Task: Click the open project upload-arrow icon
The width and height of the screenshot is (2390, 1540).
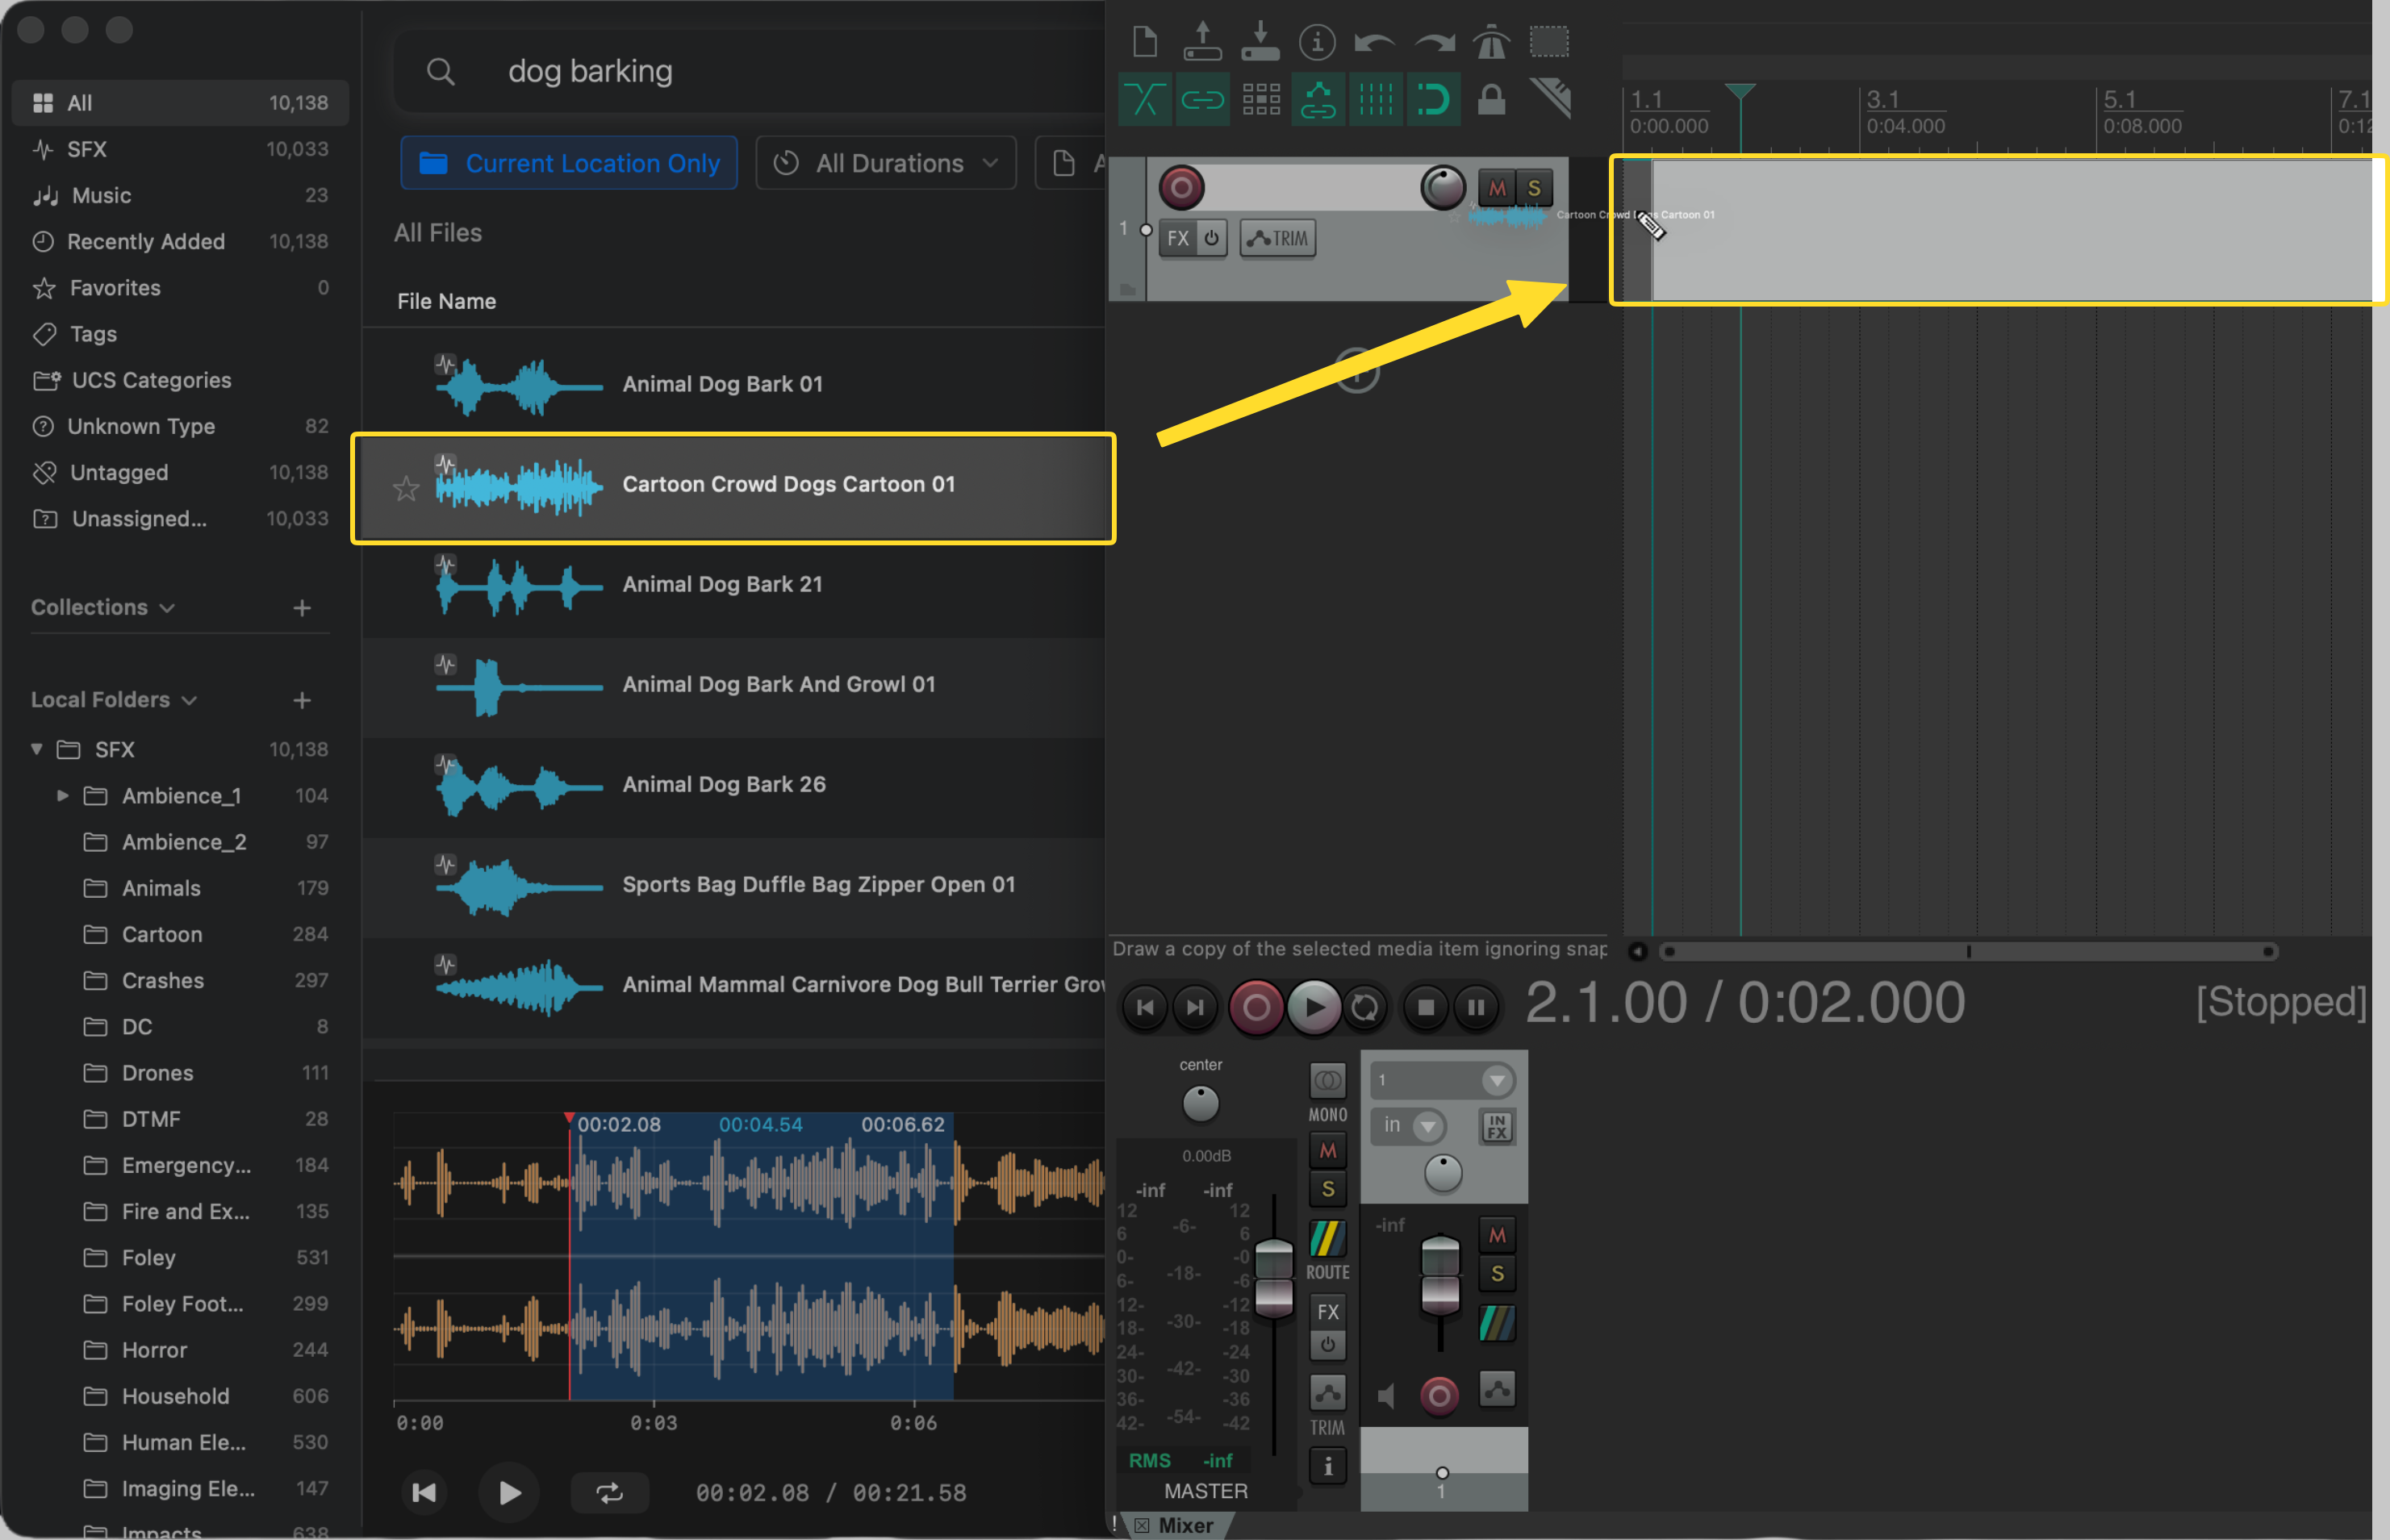Action: [1202, 42]
